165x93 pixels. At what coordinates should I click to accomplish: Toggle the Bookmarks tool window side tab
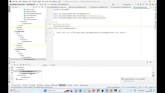click(9, 61)
